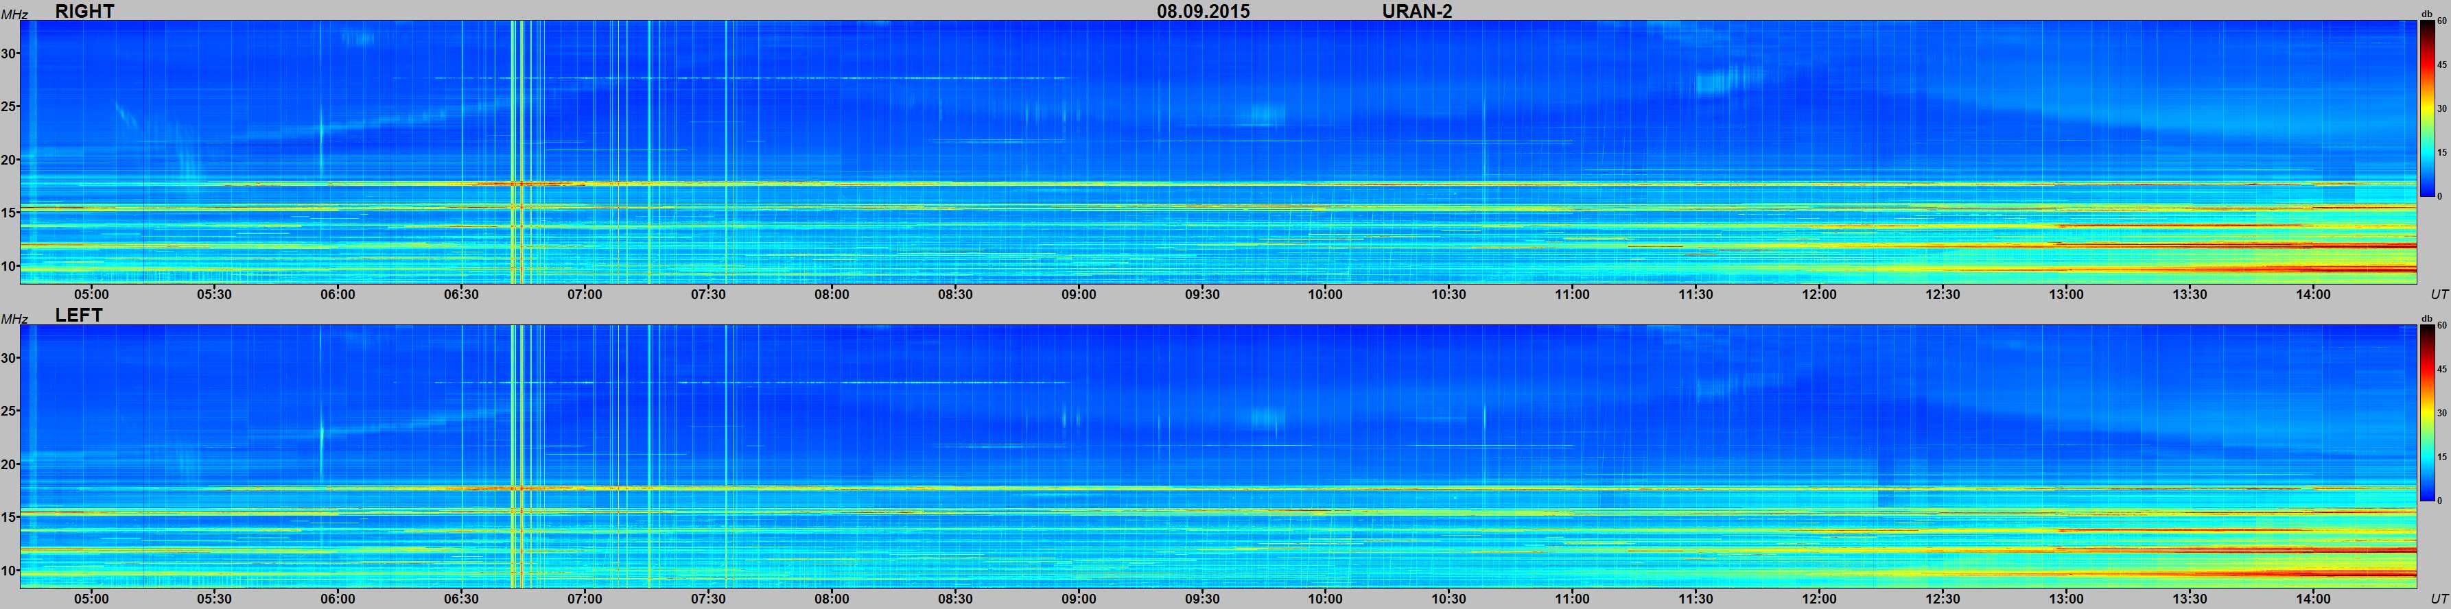Click 10:30 on the RIGHT panel time axis
2451x609 pixels.
(x=1449, y=294)
